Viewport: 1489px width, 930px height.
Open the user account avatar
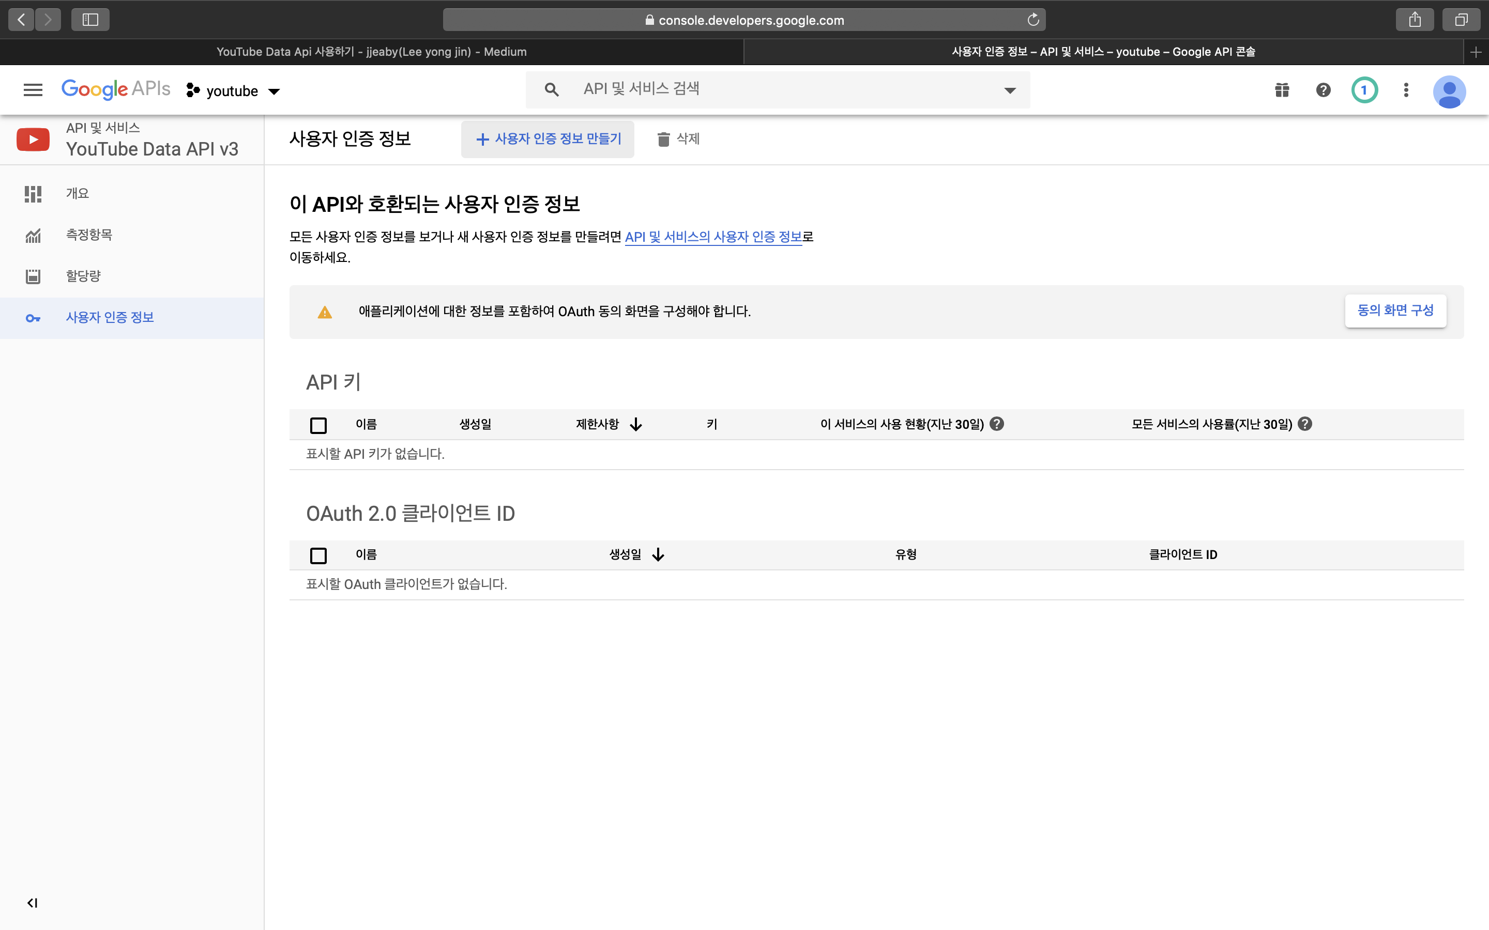tap(1449, 91)
